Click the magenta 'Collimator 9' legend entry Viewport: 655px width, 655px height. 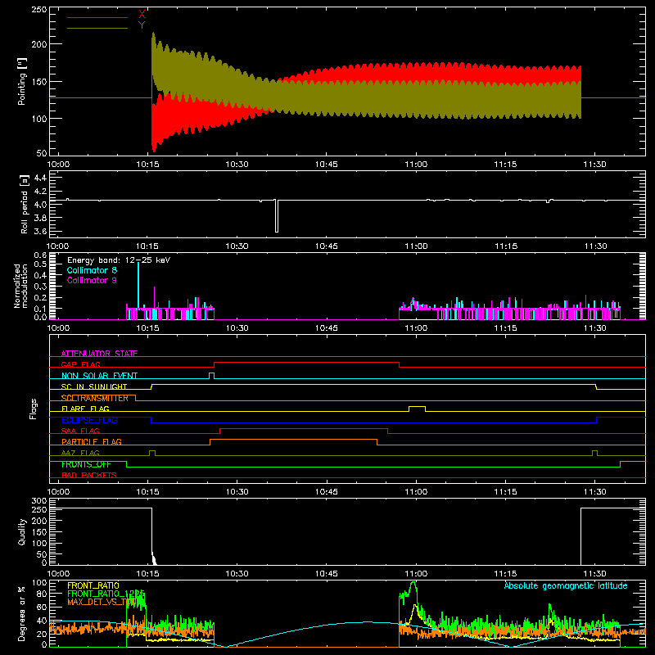92,280
